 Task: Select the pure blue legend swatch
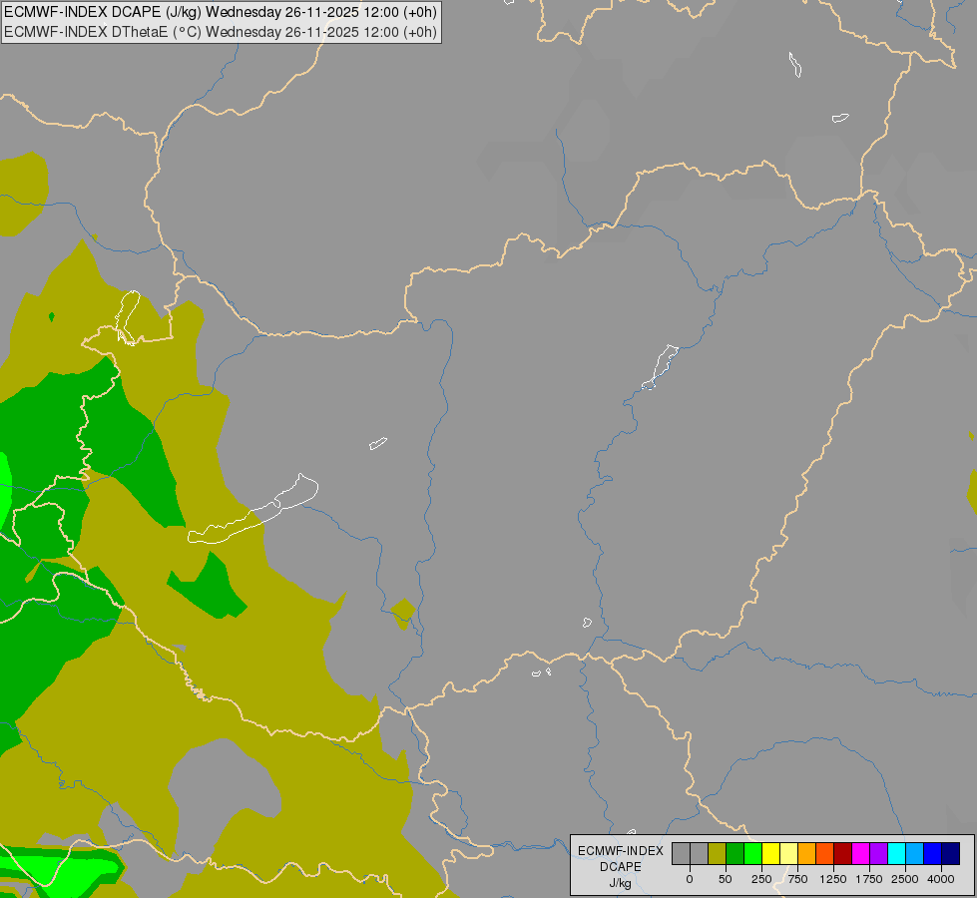coord(933,853)
